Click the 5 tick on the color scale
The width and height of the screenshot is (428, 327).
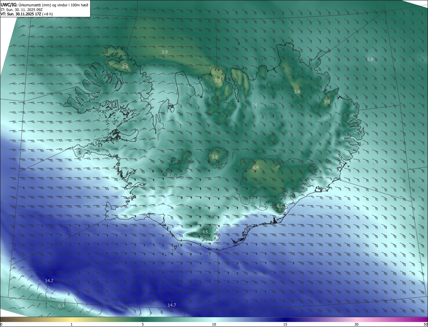tap(143, 324)
